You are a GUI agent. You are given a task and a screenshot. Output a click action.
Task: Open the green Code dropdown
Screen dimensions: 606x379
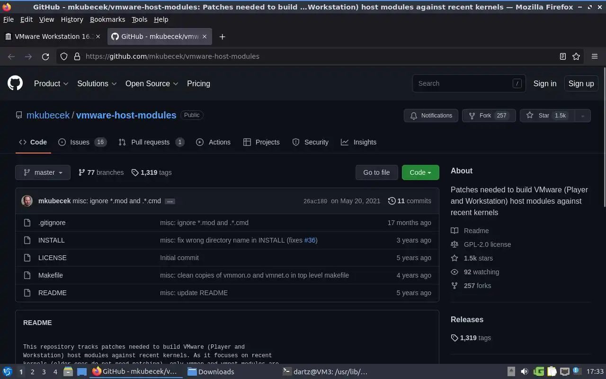click(420, 172)
